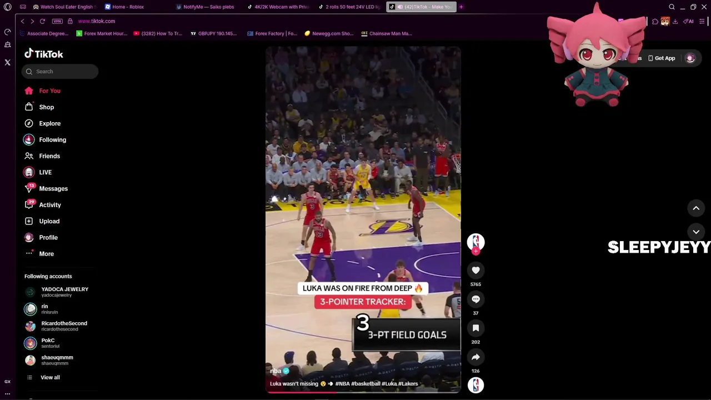Image resolution: width=711 pixels, height=400 pixels.
Task: Open the browser downloads icon
Action: (x=675, y=21)
